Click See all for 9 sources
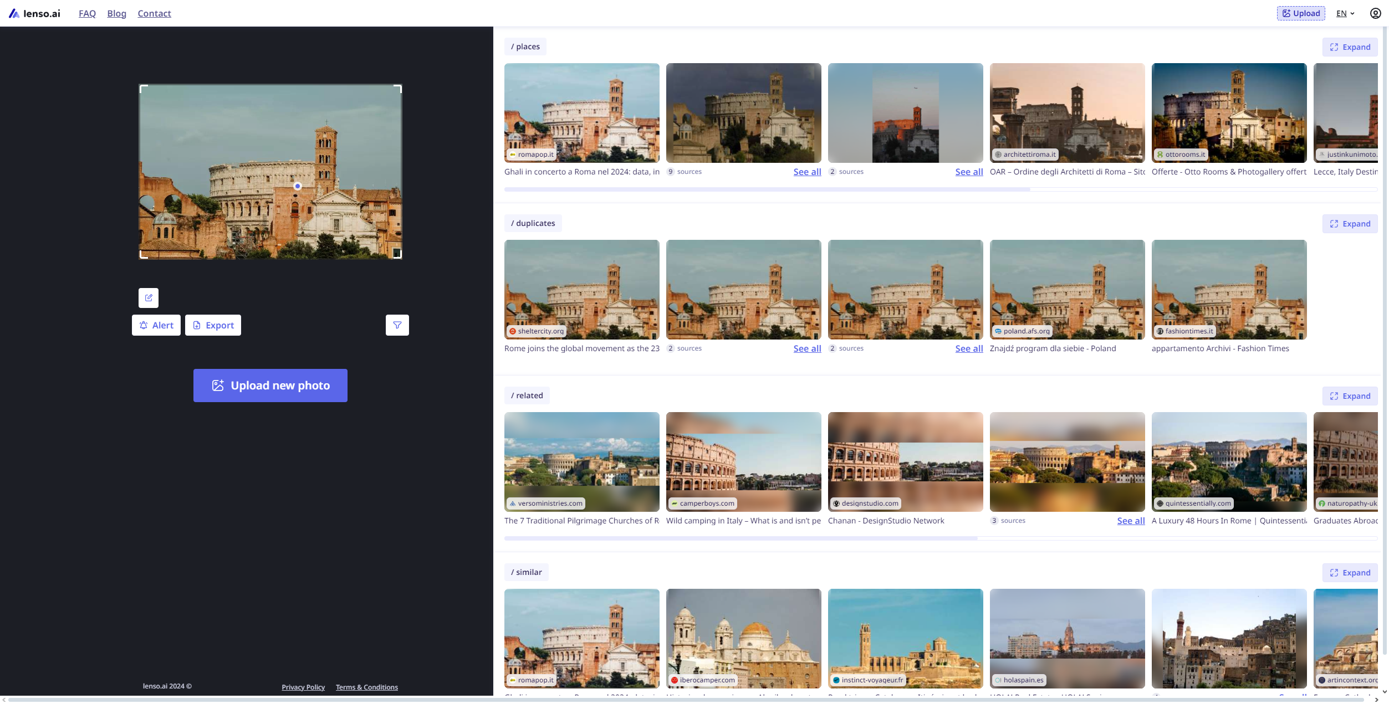The height and width of the screenshot is (704, 1389). 807,172
